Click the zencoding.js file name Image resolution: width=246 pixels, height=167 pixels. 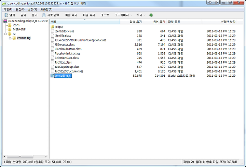click(63, 76)
